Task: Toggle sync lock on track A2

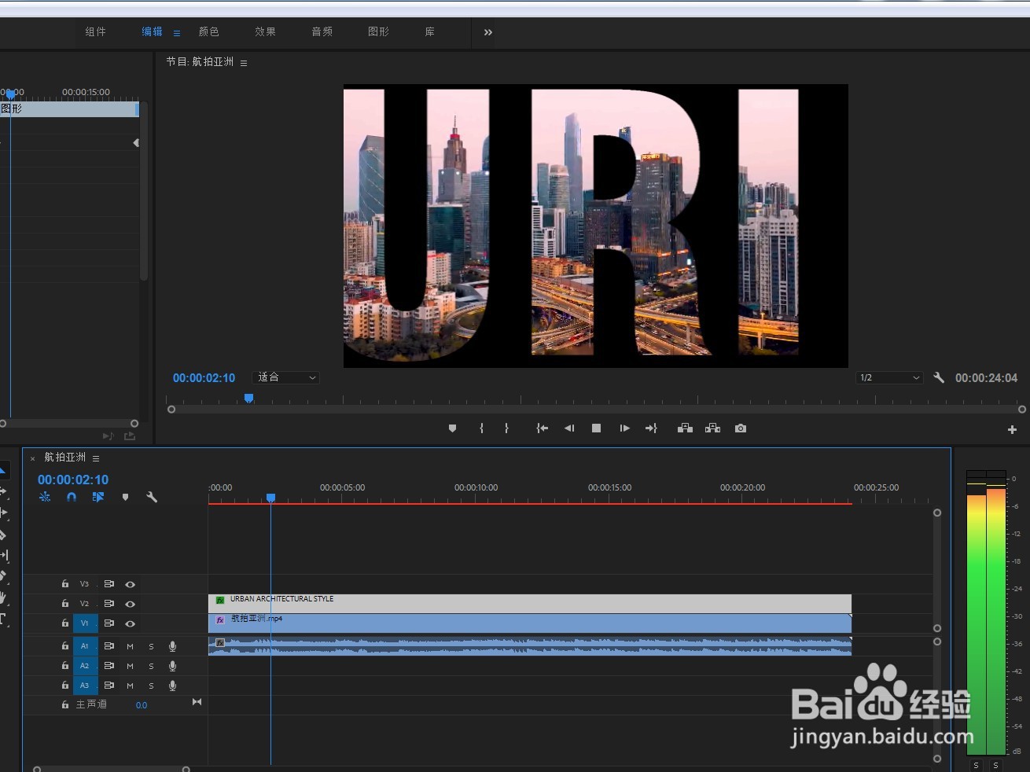Action: click(109, 666)
